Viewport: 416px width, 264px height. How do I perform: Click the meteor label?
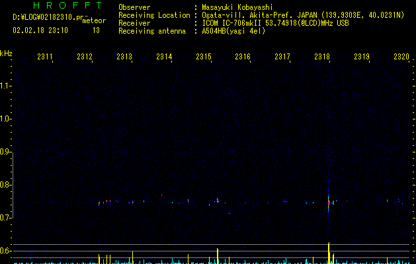pos(94,20)
